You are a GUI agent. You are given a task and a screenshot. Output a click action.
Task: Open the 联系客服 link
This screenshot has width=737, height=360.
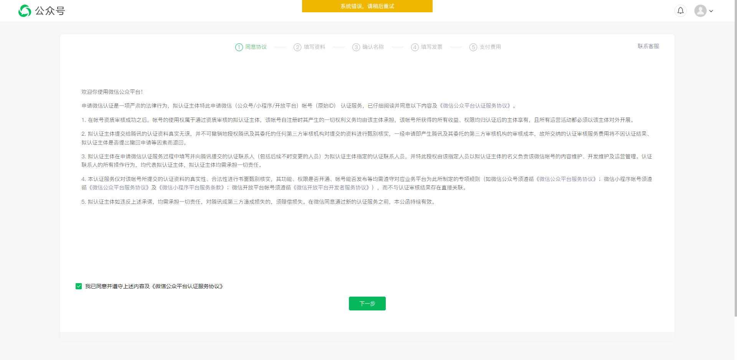tap(648, 46)
